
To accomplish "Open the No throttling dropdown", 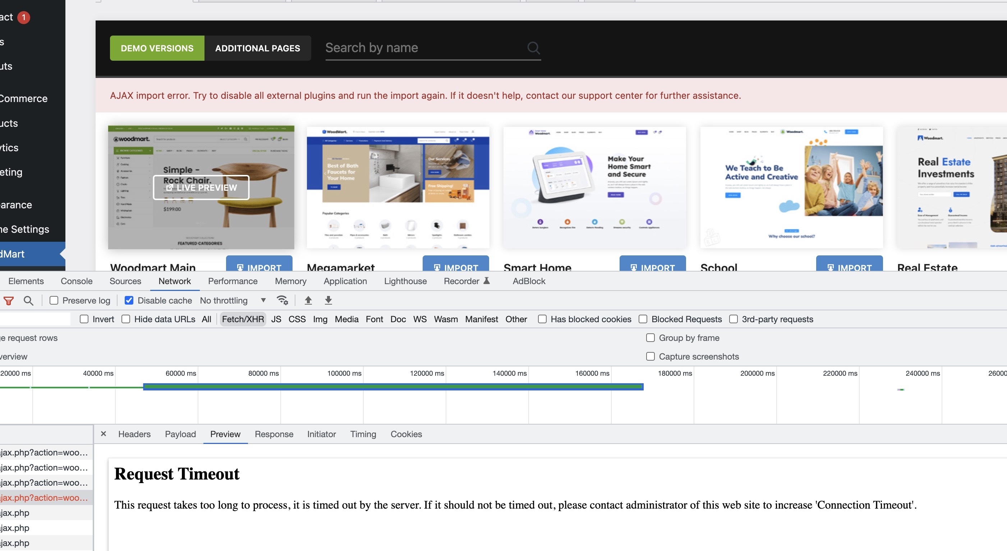I will coord(233,300).
